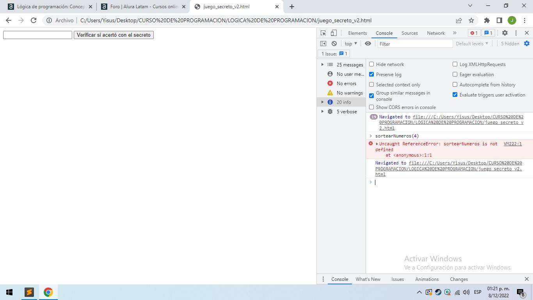Expand the 25 messages group
This screenshot has height=300, width=533.
click(322, 64)
